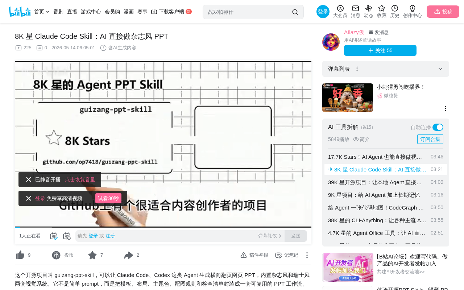Click the video progress bar
Viewport: 464px width, 290px height.
pyautogui.click(x=163, y=227)
